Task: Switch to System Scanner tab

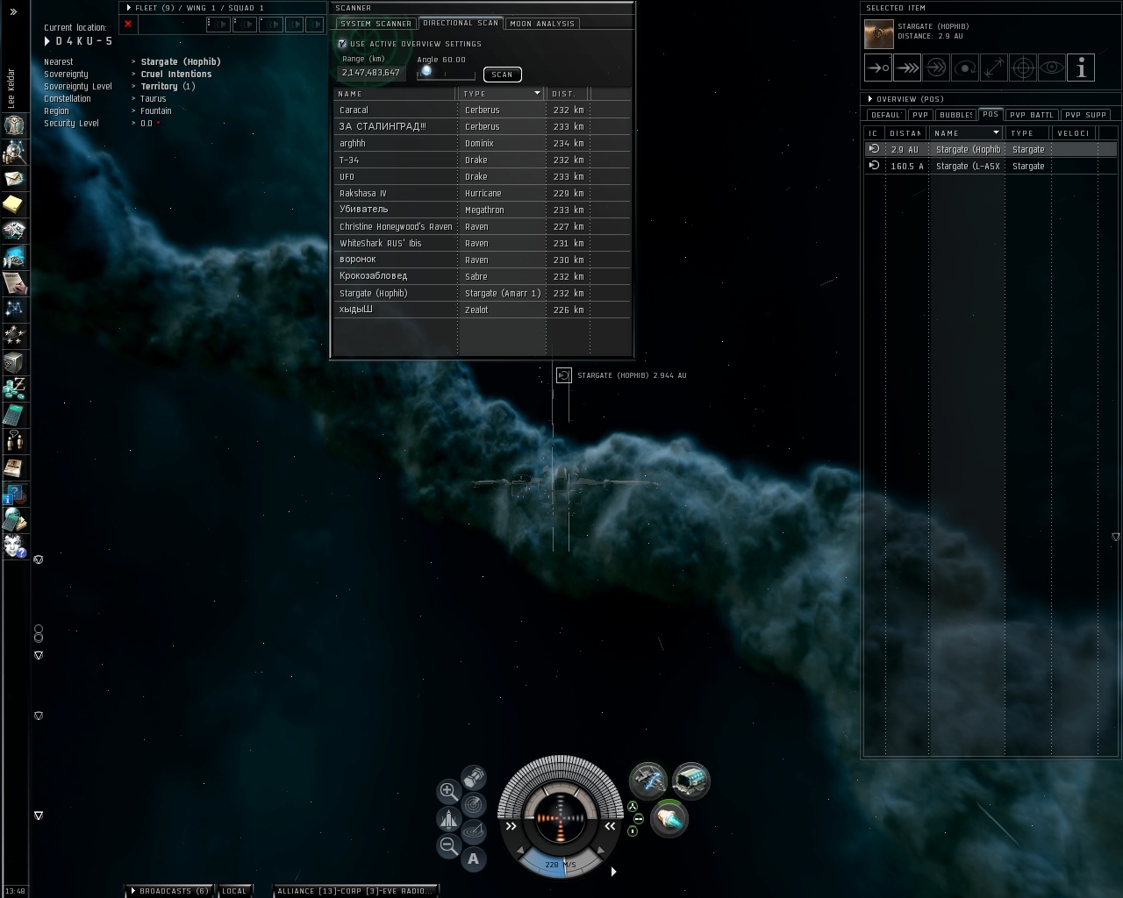Action: [x=376, y=24]
